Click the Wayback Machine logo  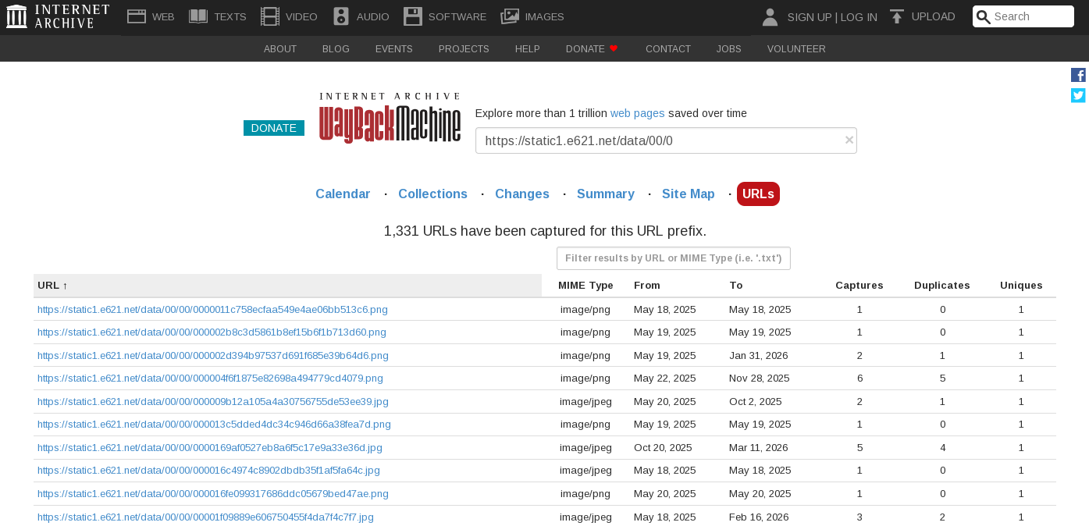[x=390, y=118]
